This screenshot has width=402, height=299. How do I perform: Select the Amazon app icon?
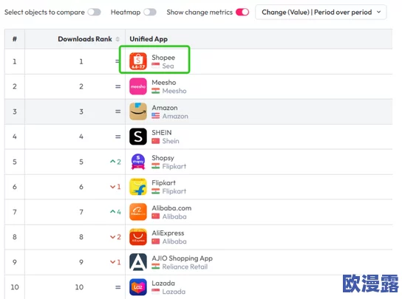[138, 111]
